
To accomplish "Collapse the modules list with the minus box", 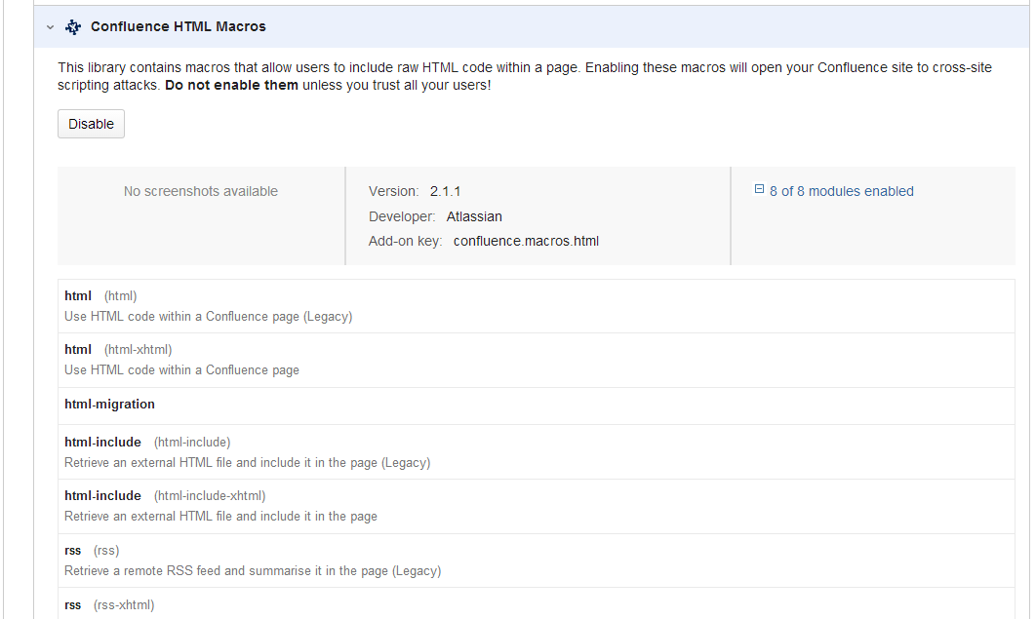I will click(x=759, y=187).
